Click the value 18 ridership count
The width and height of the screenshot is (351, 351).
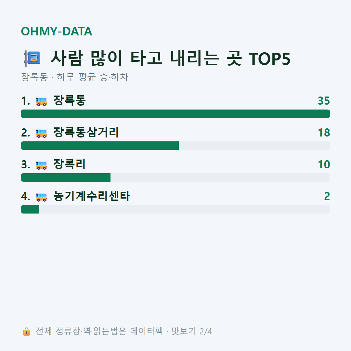point(324,133)
